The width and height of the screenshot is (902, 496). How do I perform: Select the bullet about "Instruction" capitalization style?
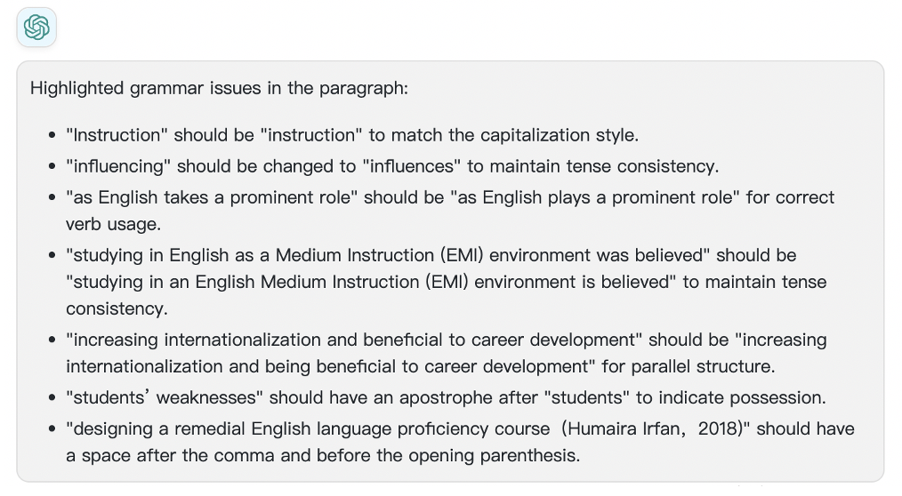tap(352, 135)
